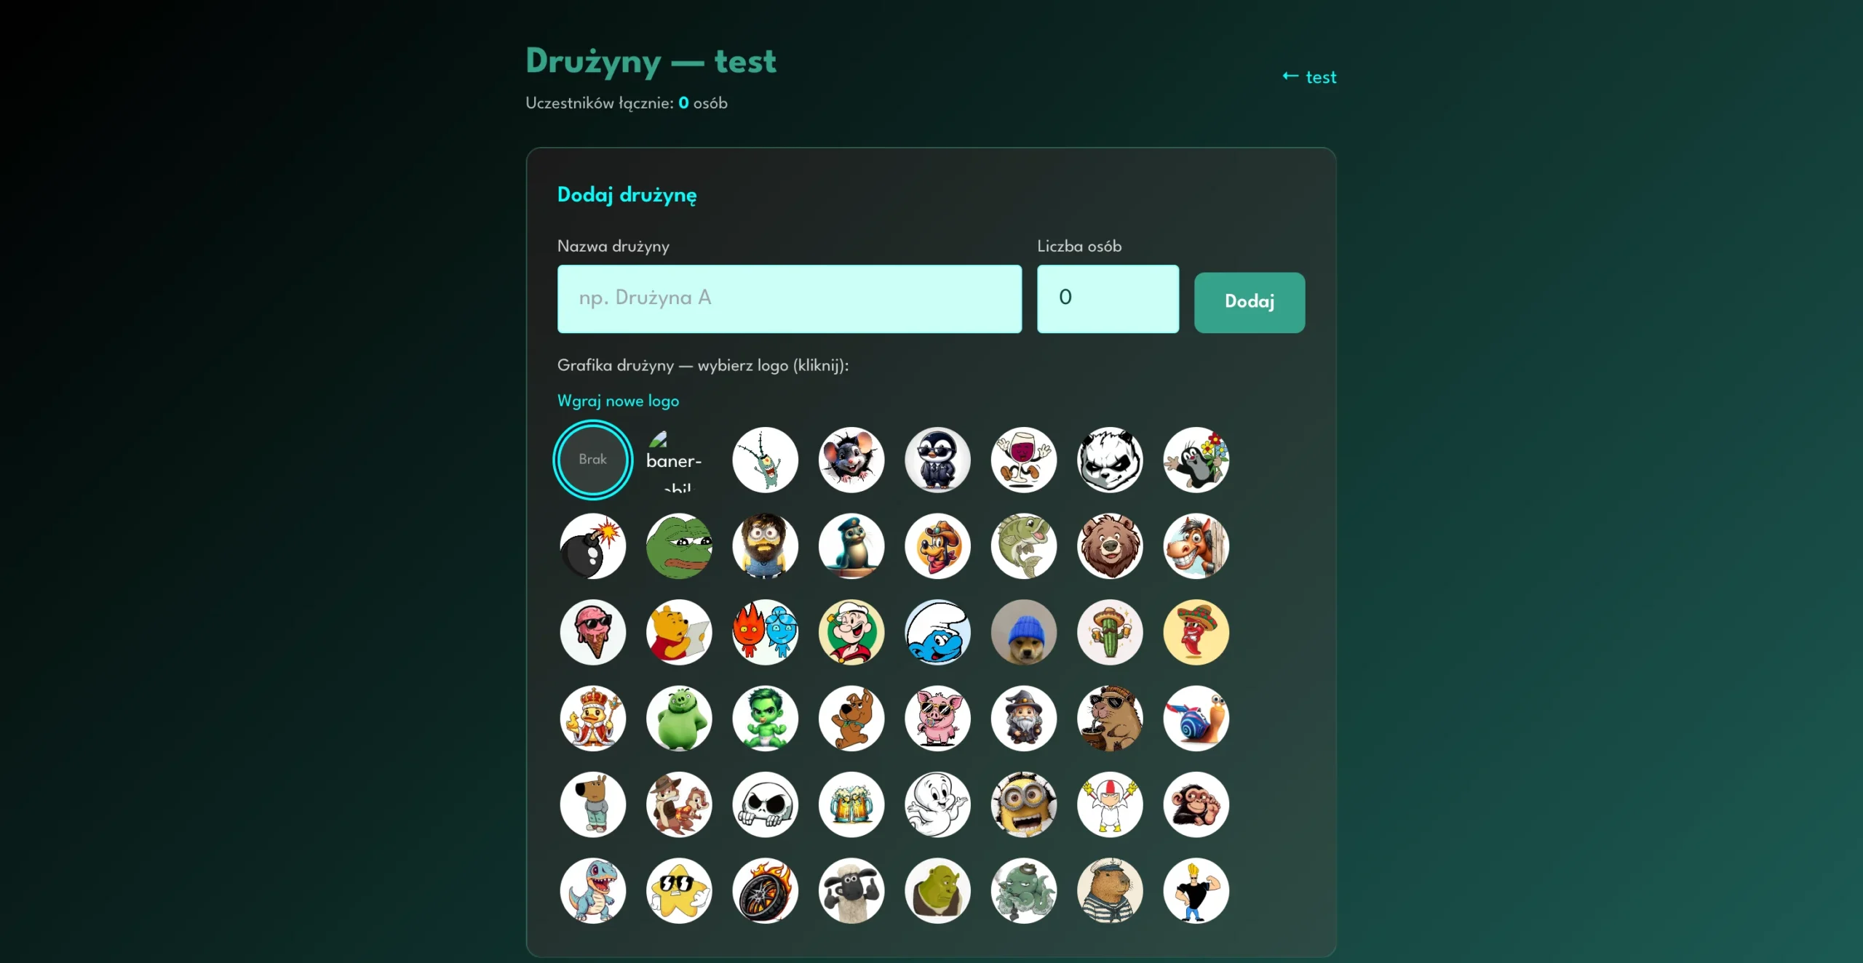The image size is (1863, 963).
Task: Click the Dodaj button
Action: coord(1250,302)
